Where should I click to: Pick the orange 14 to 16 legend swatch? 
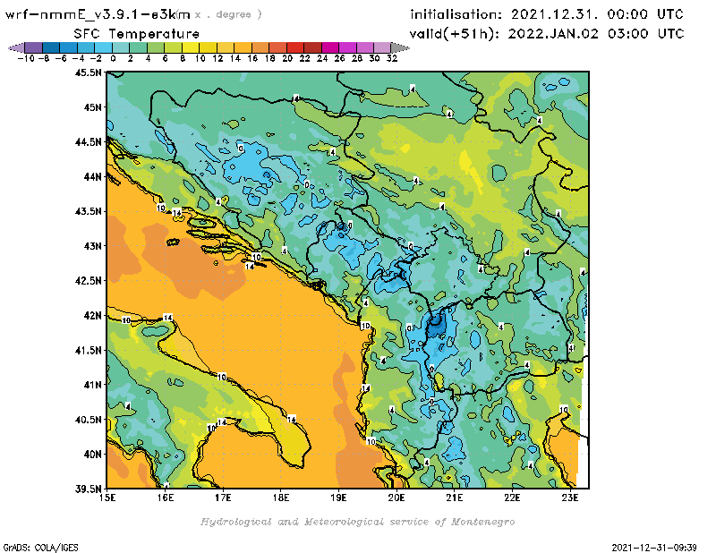[243, 47]
